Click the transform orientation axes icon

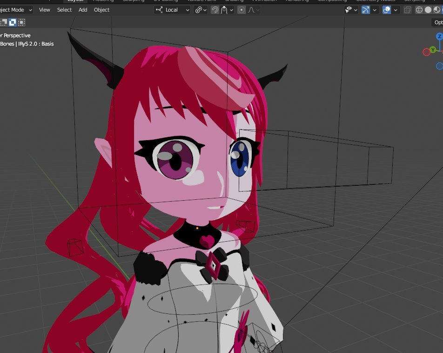pyautogui.click(x=159, y=10)
